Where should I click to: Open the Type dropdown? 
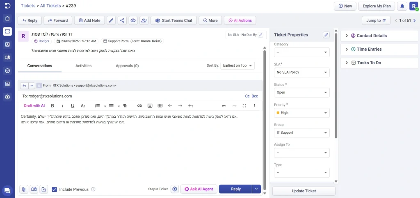(301, 173)
